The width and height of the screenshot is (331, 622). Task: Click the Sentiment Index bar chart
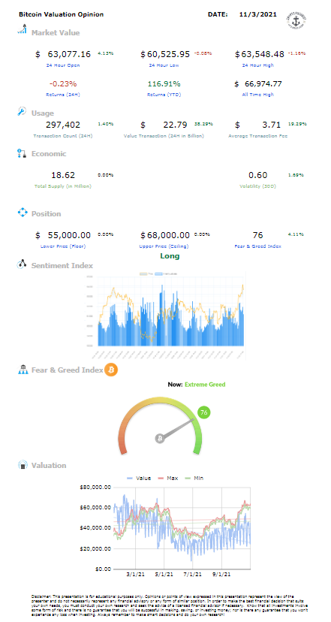164,316
